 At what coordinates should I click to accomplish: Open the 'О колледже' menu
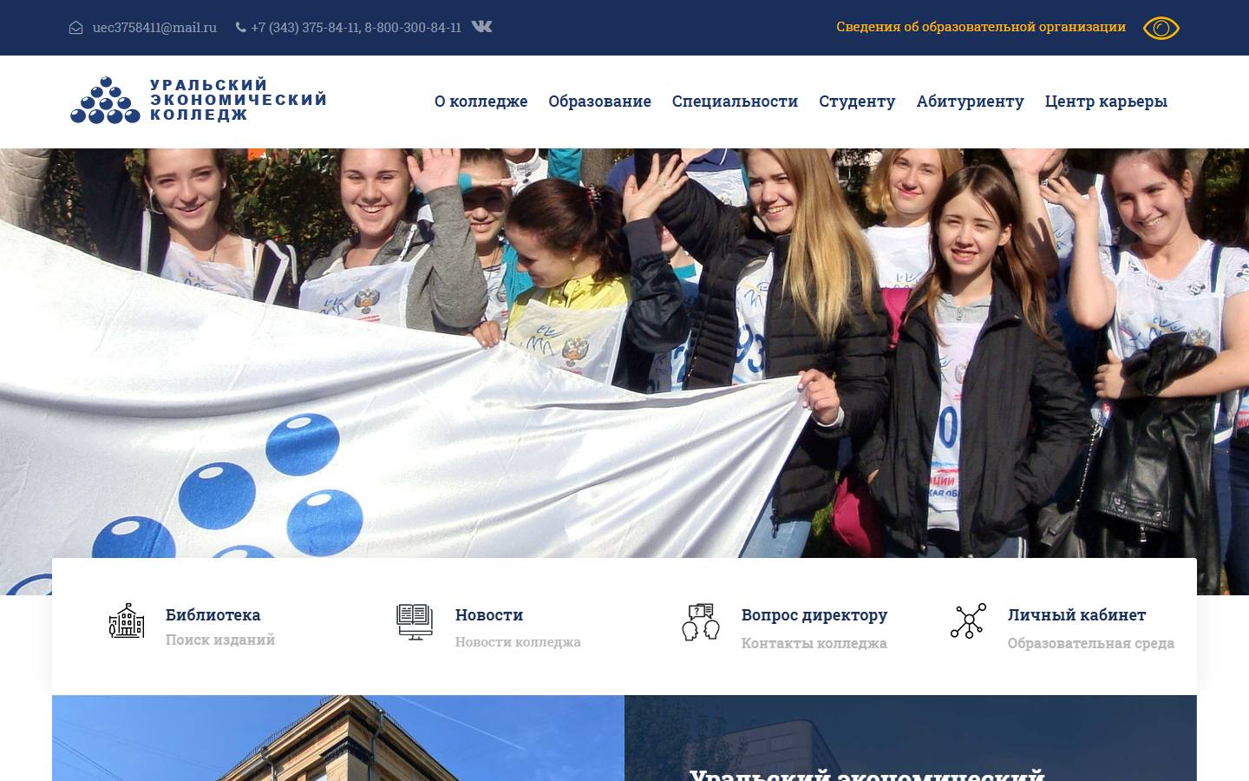click(x=481, y=102)
